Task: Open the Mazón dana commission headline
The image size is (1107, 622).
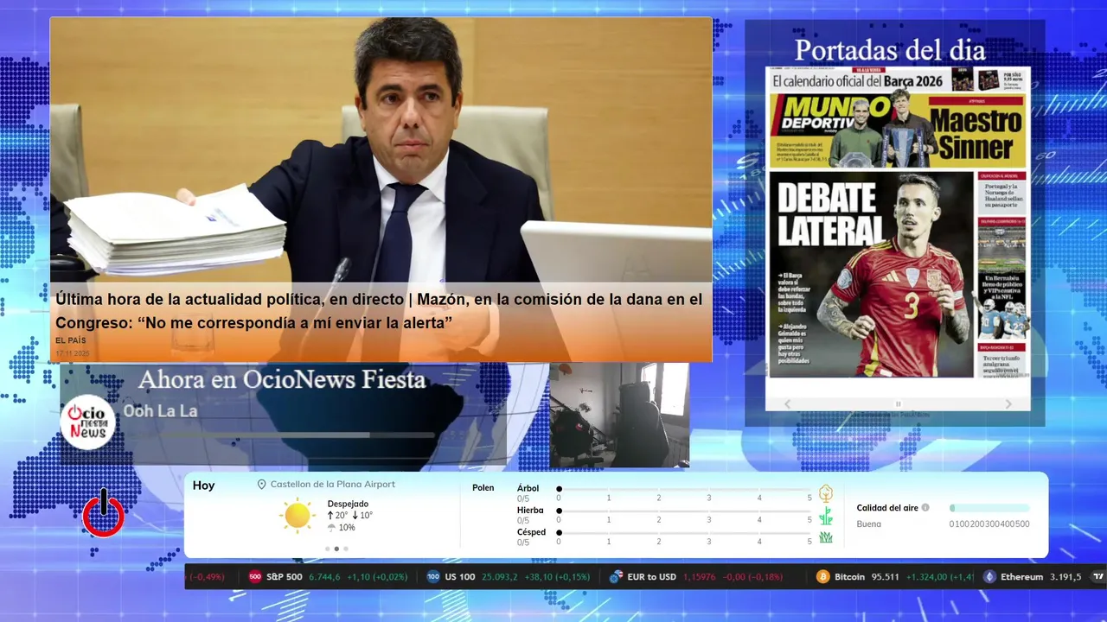Action: click(x=379, y=311)
